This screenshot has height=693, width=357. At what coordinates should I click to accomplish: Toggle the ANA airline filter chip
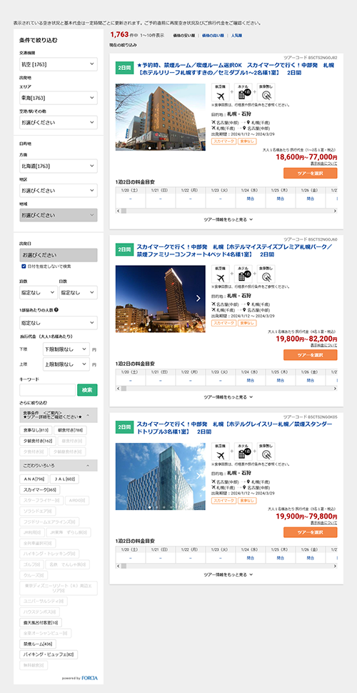(36, 479)
